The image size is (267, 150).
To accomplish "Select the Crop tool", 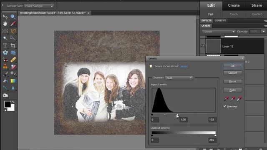I will (x=13, y=45).
